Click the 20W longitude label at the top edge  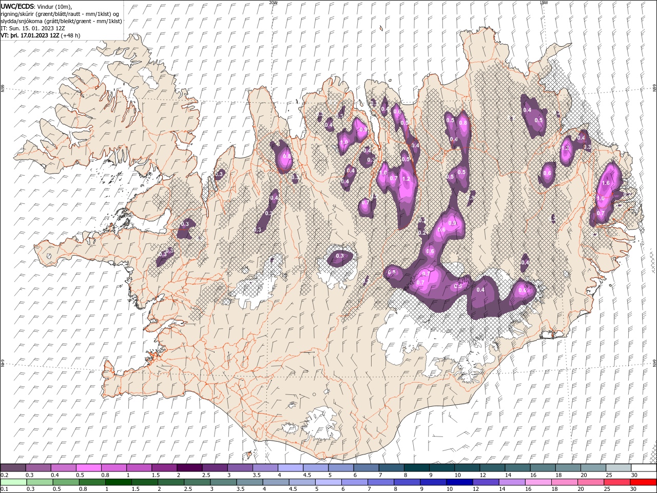(x=273, y=3)
